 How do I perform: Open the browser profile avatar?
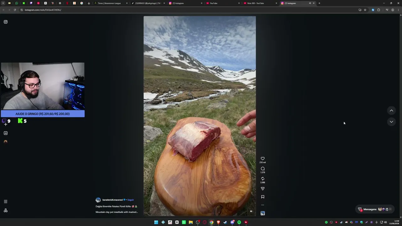point(393,10)
